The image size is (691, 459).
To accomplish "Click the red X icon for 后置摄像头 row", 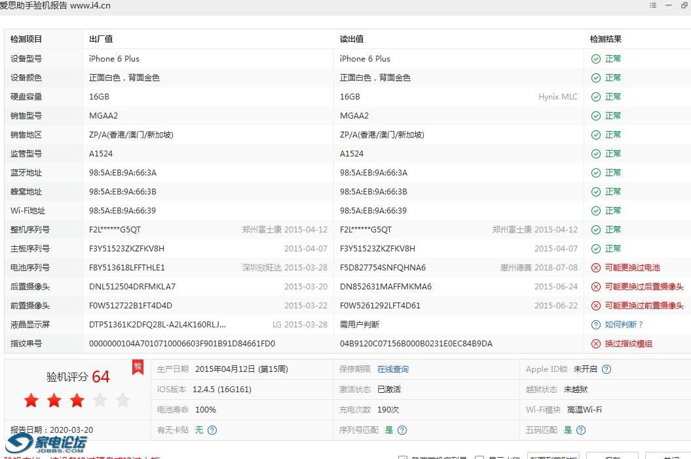I will (x=596, y=287).
